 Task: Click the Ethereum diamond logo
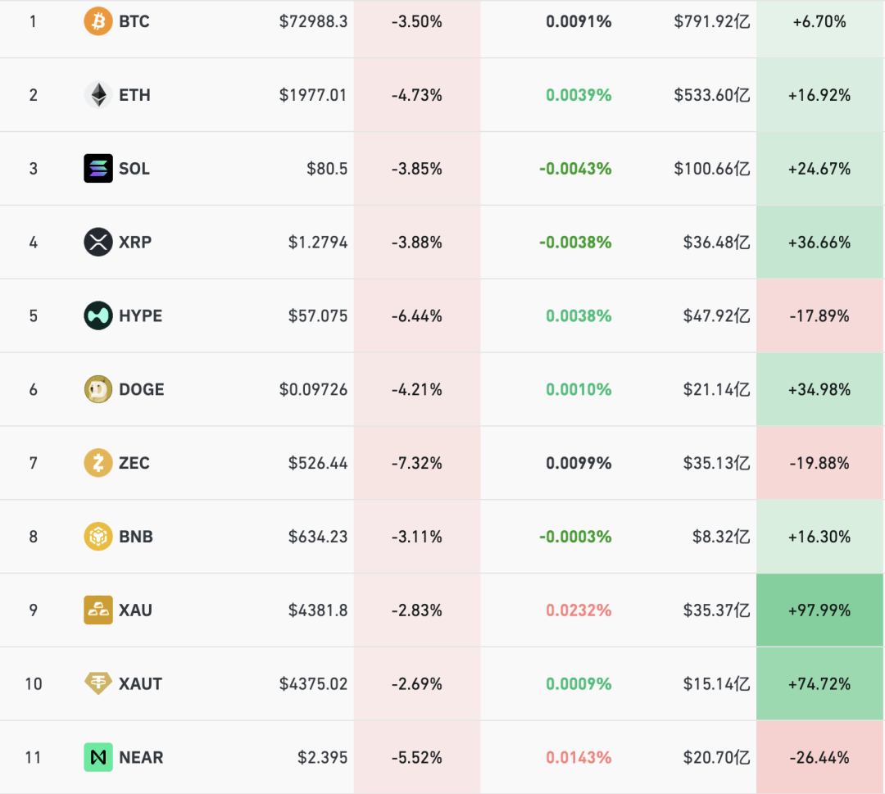(98, 95)
